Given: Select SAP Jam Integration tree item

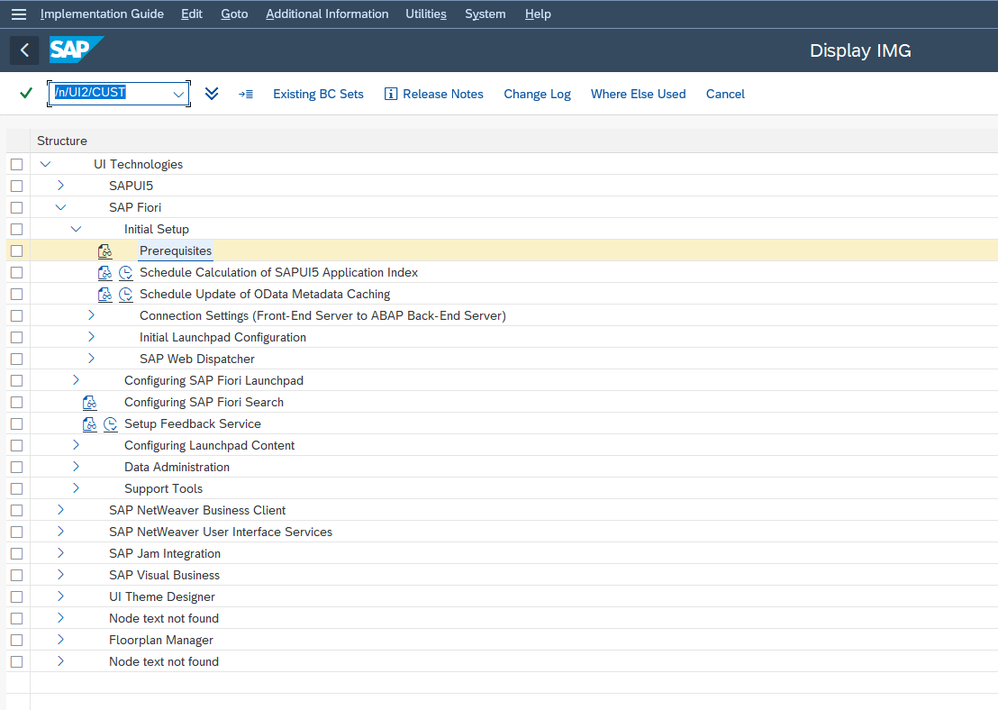Looking at the screenshot, I should pyautogui.click(x=165, y=554).
